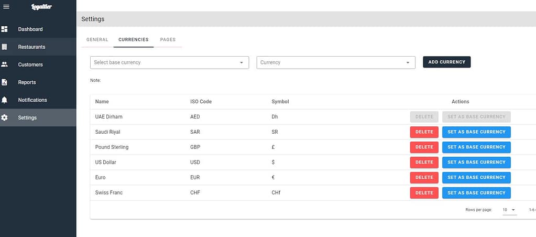
Task: Open the Select base currency dropdown
Action: pos(169,62)
